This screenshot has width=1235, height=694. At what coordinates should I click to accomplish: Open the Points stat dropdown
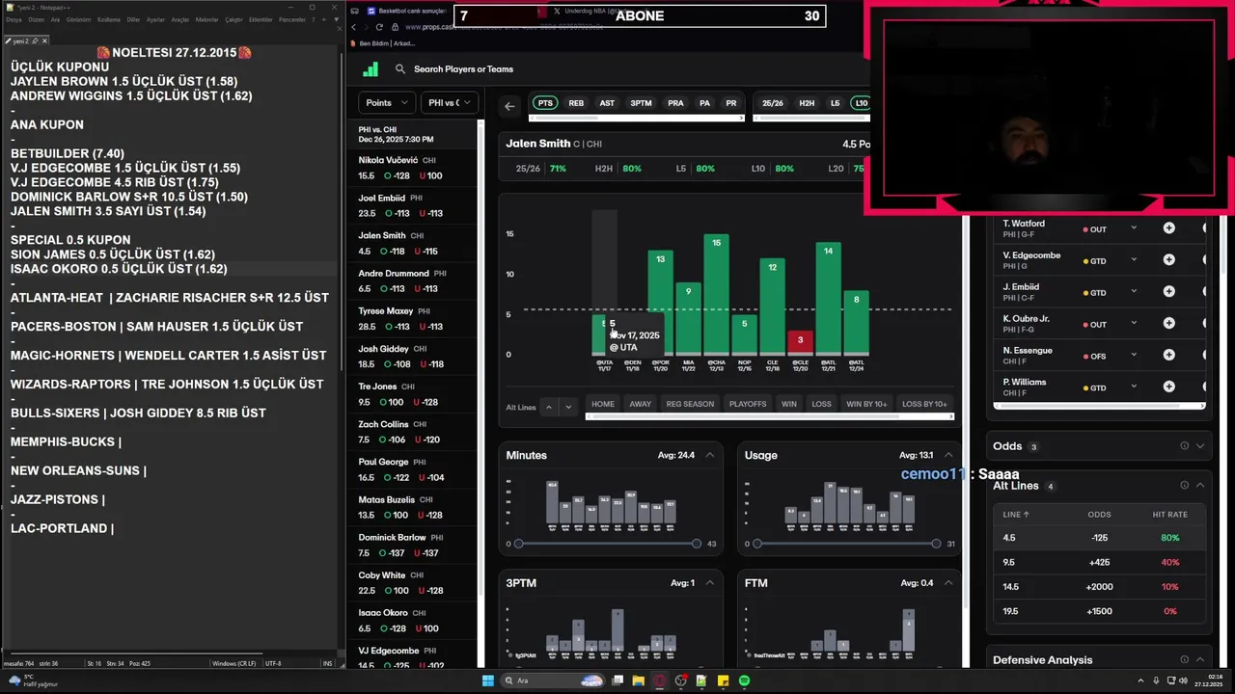[x=387, y=102]
